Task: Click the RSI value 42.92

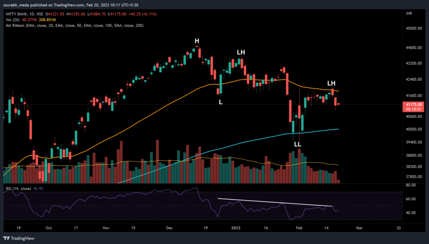Action: [38, 188]
